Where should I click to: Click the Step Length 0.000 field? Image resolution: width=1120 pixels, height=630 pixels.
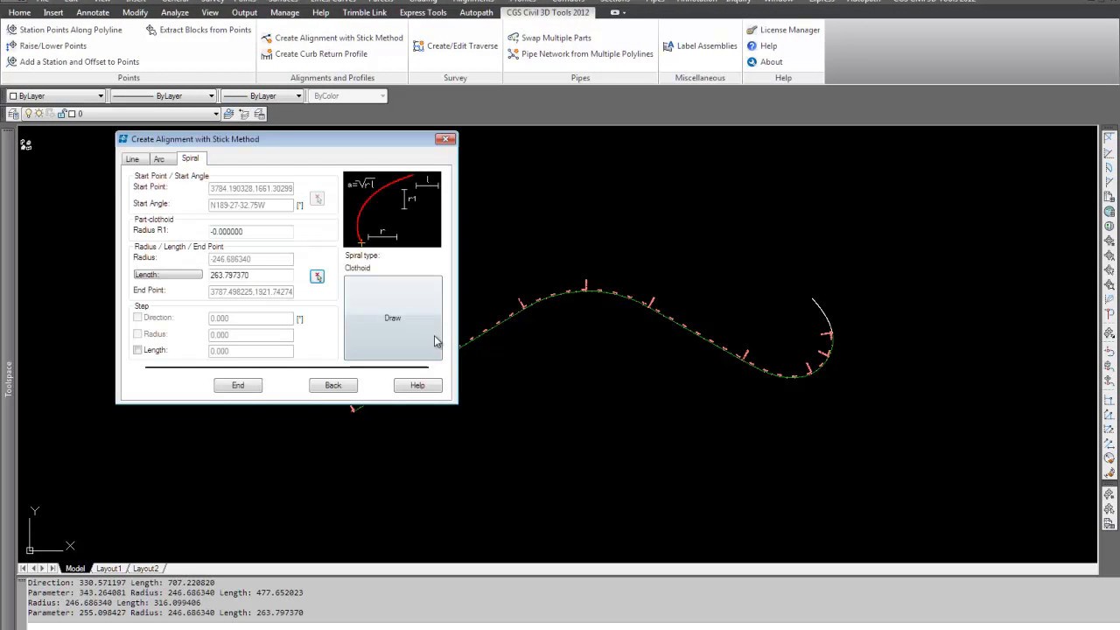tap(251, 351)
